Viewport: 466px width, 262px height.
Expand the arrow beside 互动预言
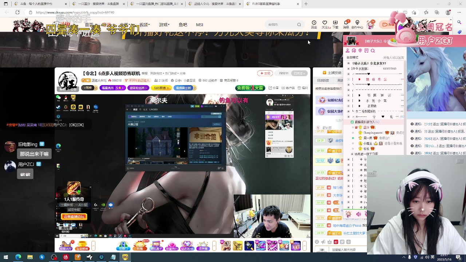click(x=93, y=246)
